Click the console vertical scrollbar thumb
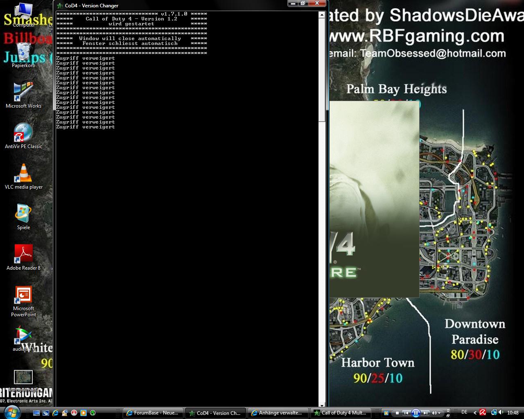The width and height of the screenshot is (524, 419). 322,70
